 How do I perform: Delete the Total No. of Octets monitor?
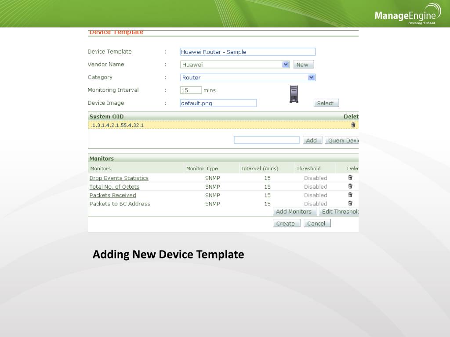(x=350, y=186)
